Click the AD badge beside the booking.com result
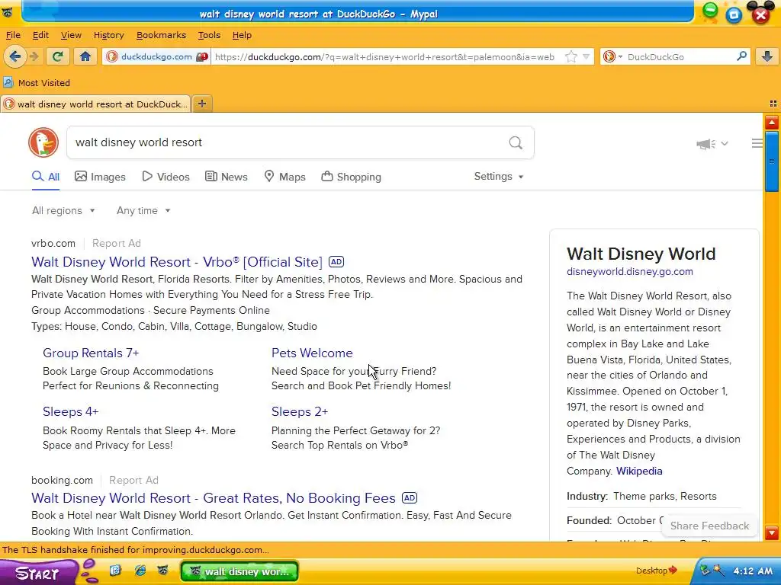 tap(410, 498)
